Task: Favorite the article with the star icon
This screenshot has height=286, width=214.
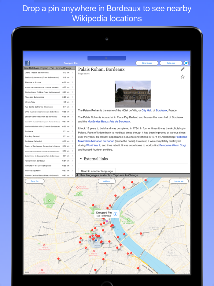Action: pyautogui.click(x=183, y=77)
